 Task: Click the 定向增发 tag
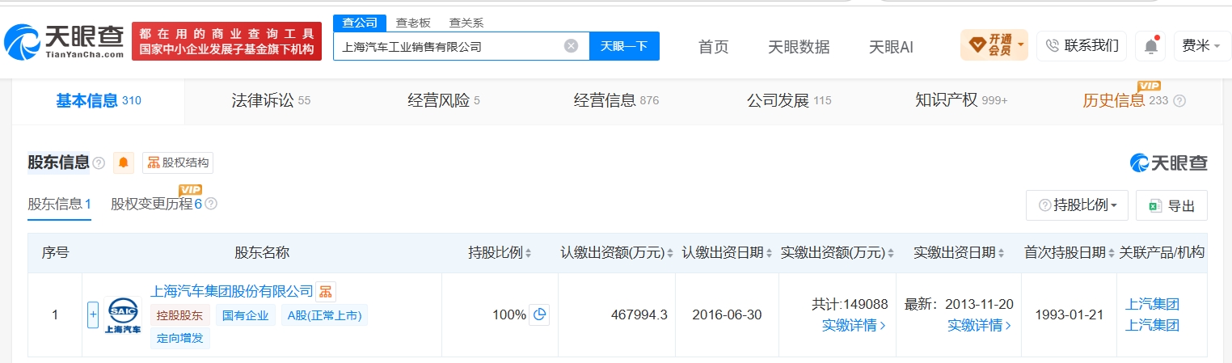coord(180,339)
